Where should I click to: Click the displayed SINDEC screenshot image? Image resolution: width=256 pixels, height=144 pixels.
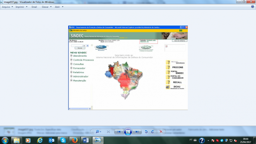coord(128,68)
